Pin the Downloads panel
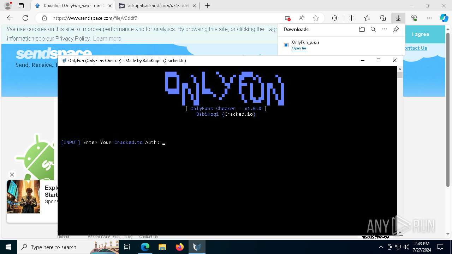Image resolution: width=452 pixels, height=254 pixels. click(x=396, y=29)
